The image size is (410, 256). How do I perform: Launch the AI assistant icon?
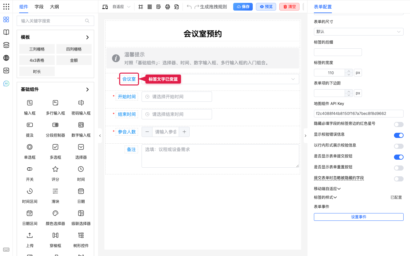[6, 84]
